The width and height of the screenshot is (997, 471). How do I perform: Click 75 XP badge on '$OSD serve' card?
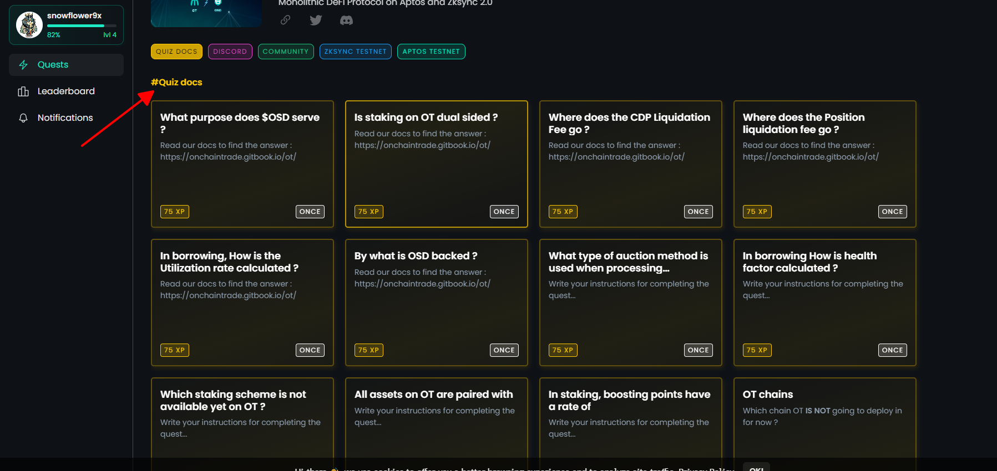click(x=175, y=212)
